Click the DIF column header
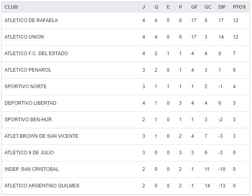 coord(222,7)
